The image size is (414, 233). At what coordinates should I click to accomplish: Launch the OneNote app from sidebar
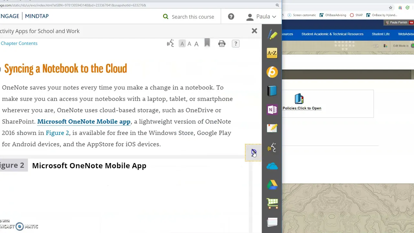272,110
